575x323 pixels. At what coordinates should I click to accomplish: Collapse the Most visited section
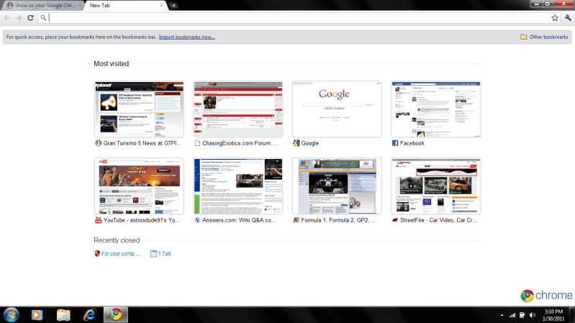(x=89, y=64)
